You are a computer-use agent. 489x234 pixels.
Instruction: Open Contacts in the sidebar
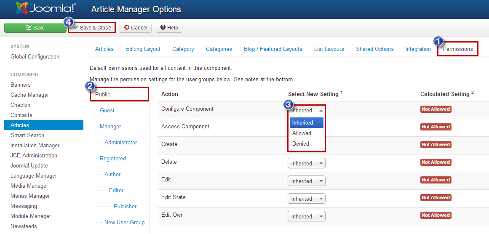point(21,115)
